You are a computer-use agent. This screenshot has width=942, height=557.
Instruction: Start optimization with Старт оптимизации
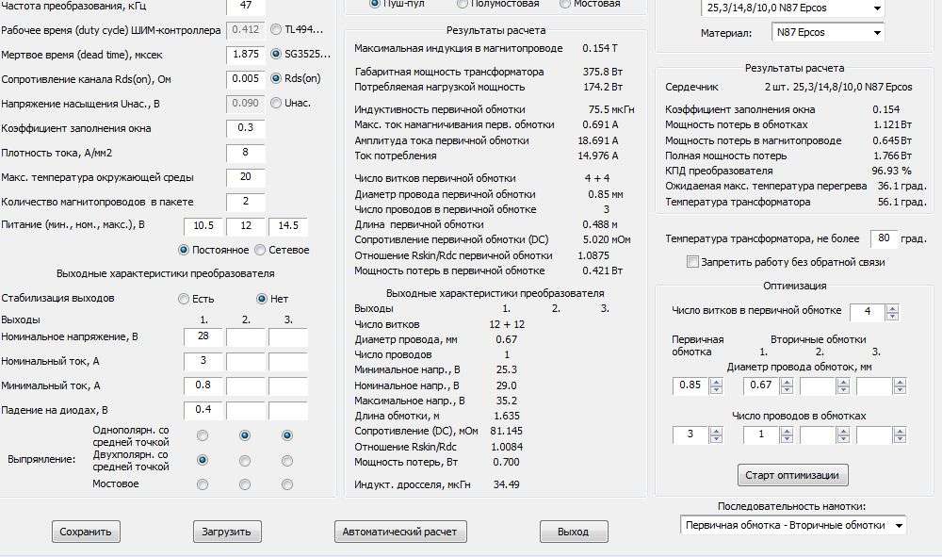(792, 475)
